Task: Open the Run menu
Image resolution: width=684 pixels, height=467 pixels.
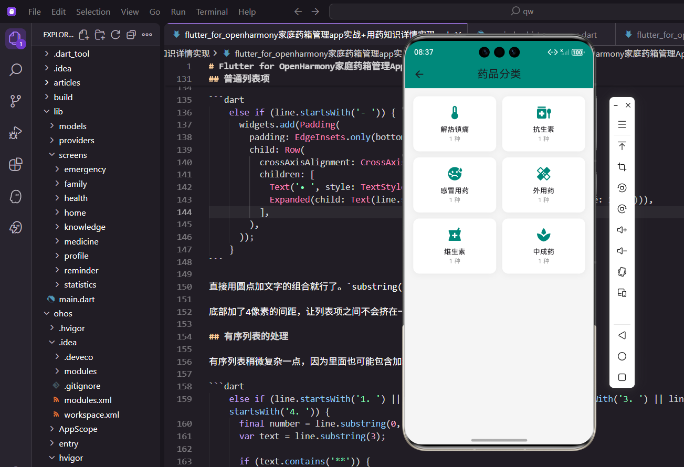Action: pos(178,12)
